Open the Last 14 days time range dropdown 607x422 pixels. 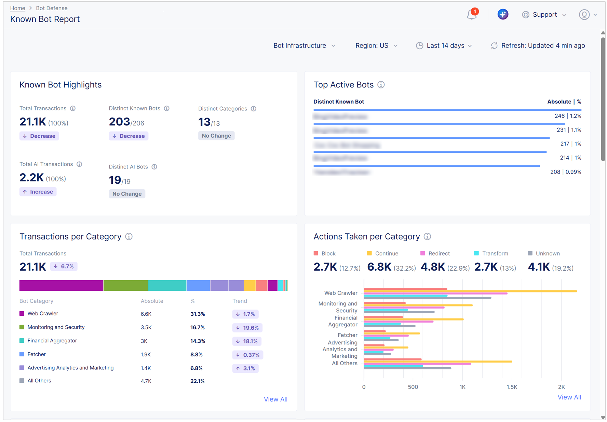pyautogui.click(x=444, y=45)
